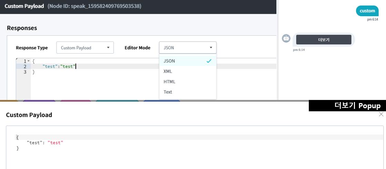This screenshot has width=386, height=169.
Task: Select XML from the Editor Mode list
Action: [x=168, y=71]
